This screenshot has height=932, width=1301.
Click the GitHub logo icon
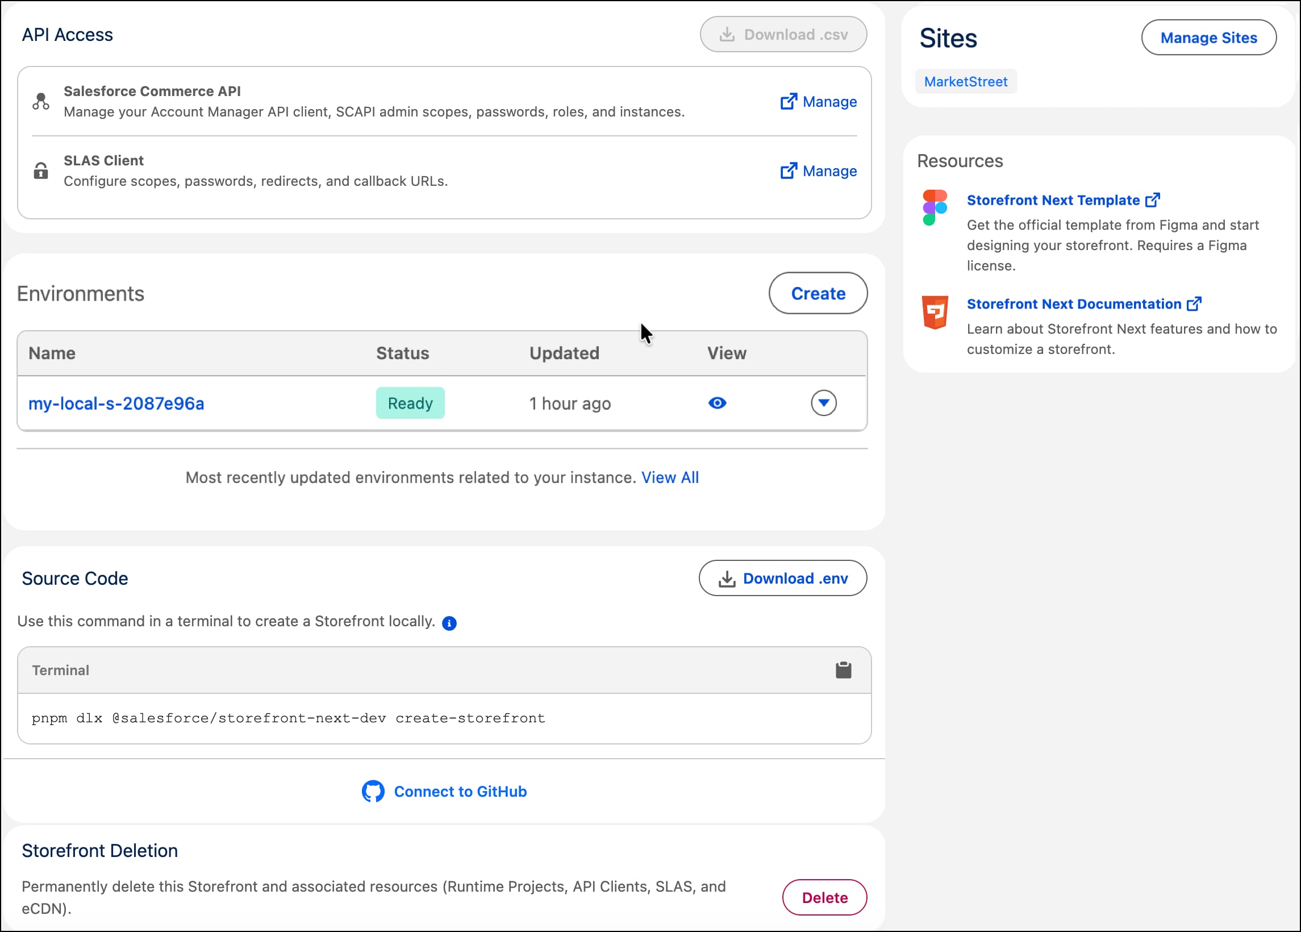point(373,792)
